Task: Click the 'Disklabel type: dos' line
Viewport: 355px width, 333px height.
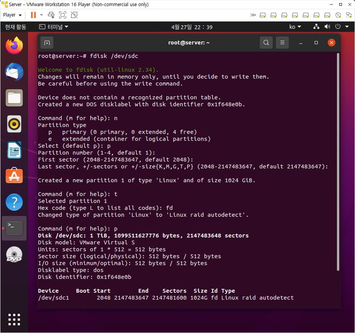Action: [x=71, y=270]
